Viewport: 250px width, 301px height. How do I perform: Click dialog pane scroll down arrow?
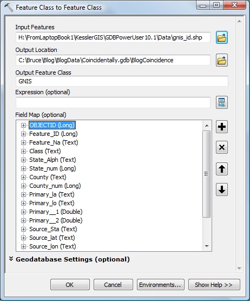coord(239,268)
